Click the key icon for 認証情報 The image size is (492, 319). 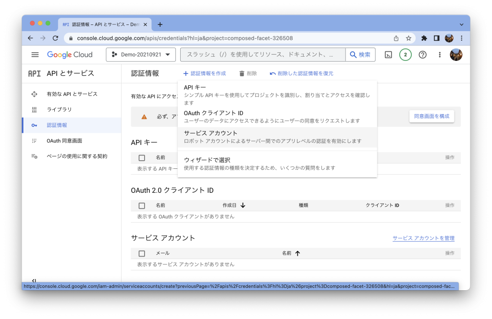pyautogui.click(x=34, y=125)
